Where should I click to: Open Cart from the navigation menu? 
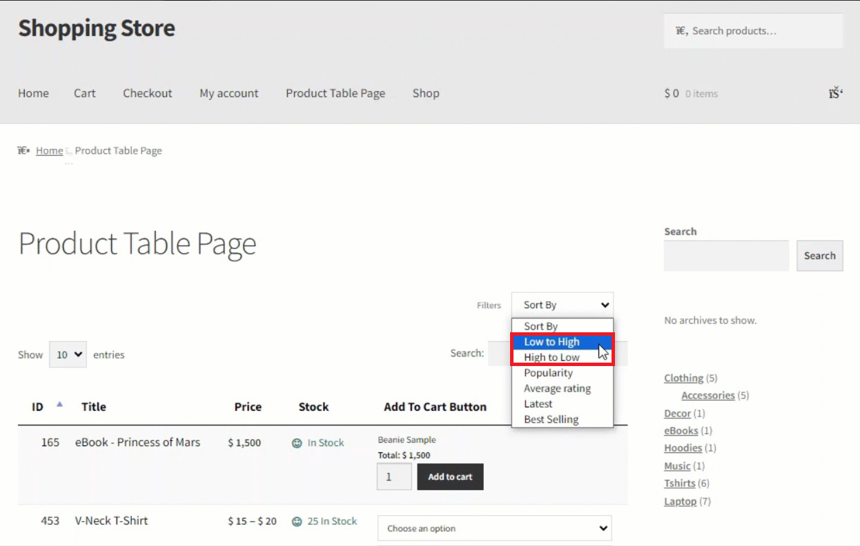[85, 93]
